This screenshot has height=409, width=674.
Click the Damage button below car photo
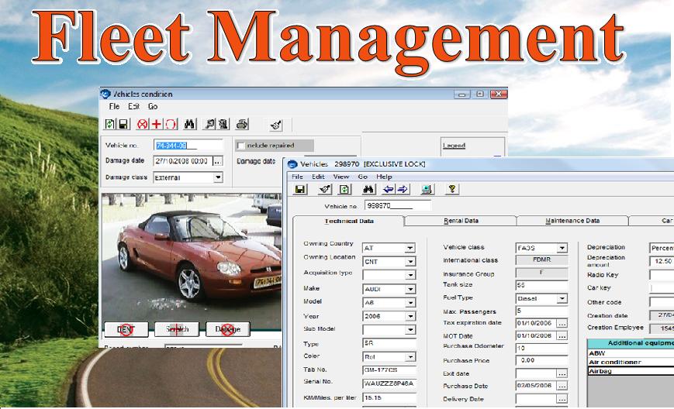[x=228, y=329]
